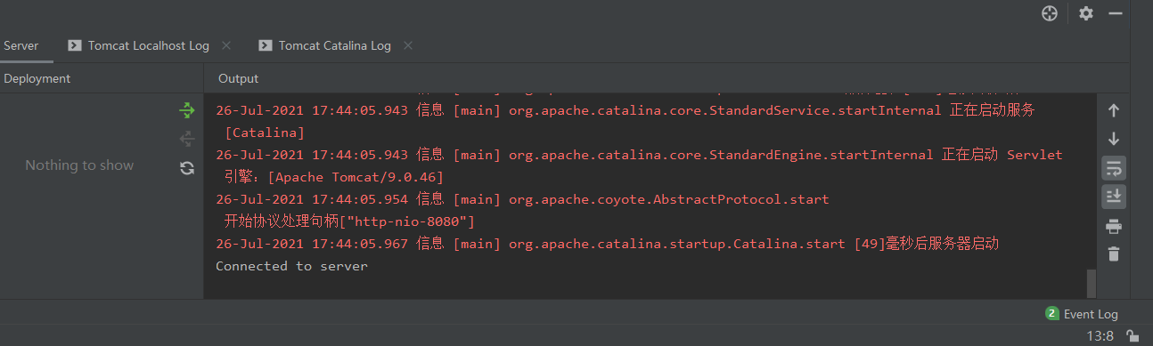The width and height of the screenshot is (1153, 346).
Task: Click the Catalina.start log line
Action: pyautogui.click(x=607, y=244)
